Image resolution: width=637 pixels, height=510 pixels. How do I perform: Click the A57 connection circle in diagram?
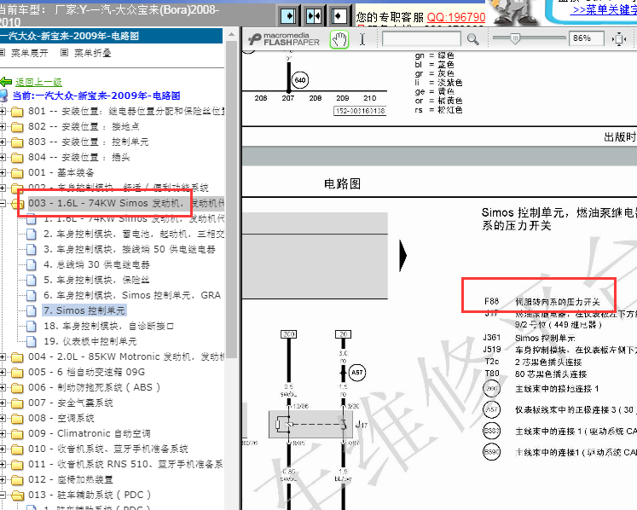[356, 372]
